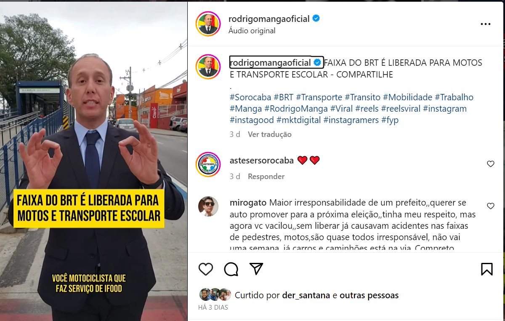Like the astesersorocaba comment
Viewport: 505px width, 321px height.
[x=491, y=164]
